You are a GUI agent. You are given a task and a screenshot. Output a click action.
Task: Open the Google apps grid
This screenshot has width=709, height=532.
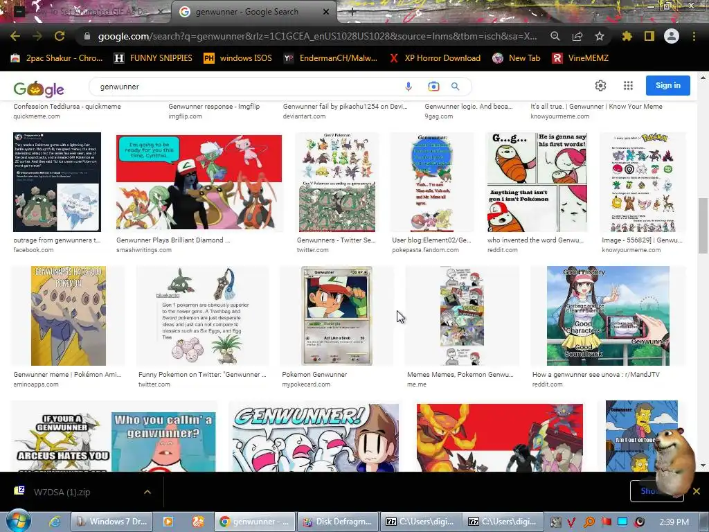628,85
